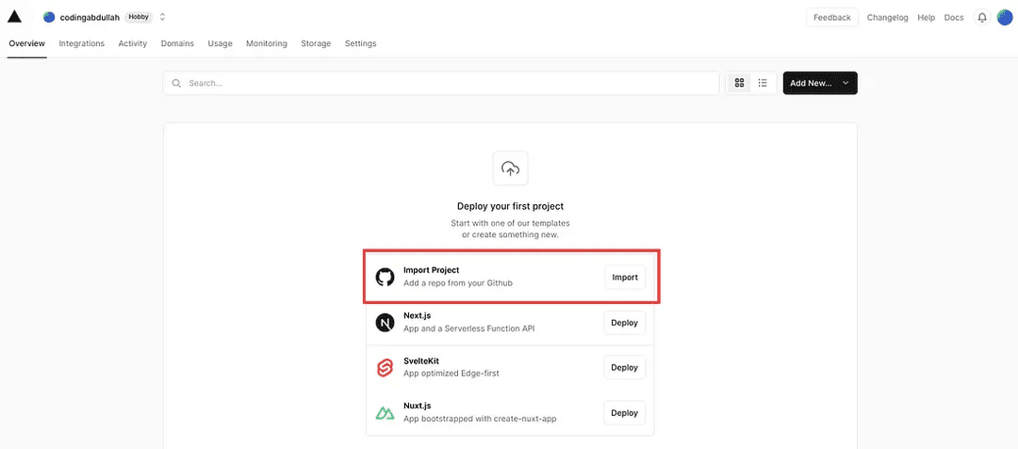Switch to list view layout
This screenshot has width=1018, height=449.
(763, 83)
